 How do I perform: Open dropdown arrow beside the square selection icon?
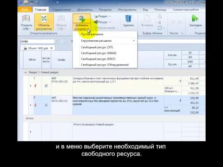pos(164,28)
